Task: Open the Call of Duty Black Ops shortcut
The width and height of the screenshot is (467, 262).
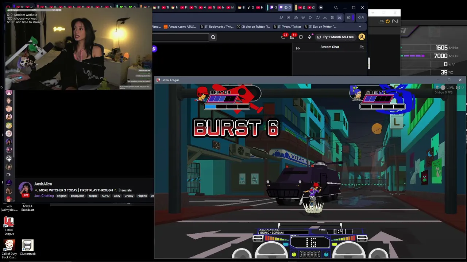Action: tap(9, 249)
